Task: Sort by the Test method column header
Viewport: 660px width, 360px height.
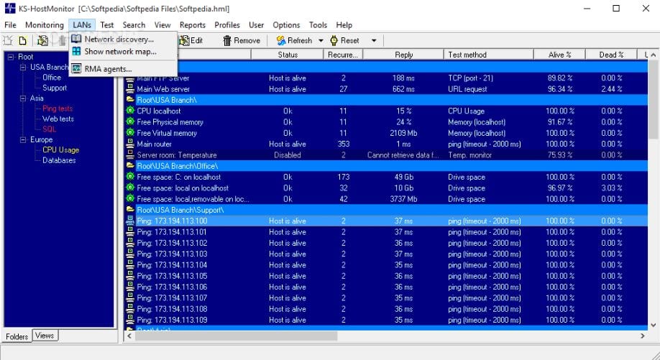Action: coord(489,55)
